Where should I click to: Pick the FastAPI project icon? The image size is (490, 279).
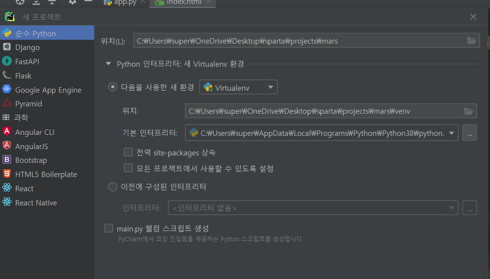(7, 61)
